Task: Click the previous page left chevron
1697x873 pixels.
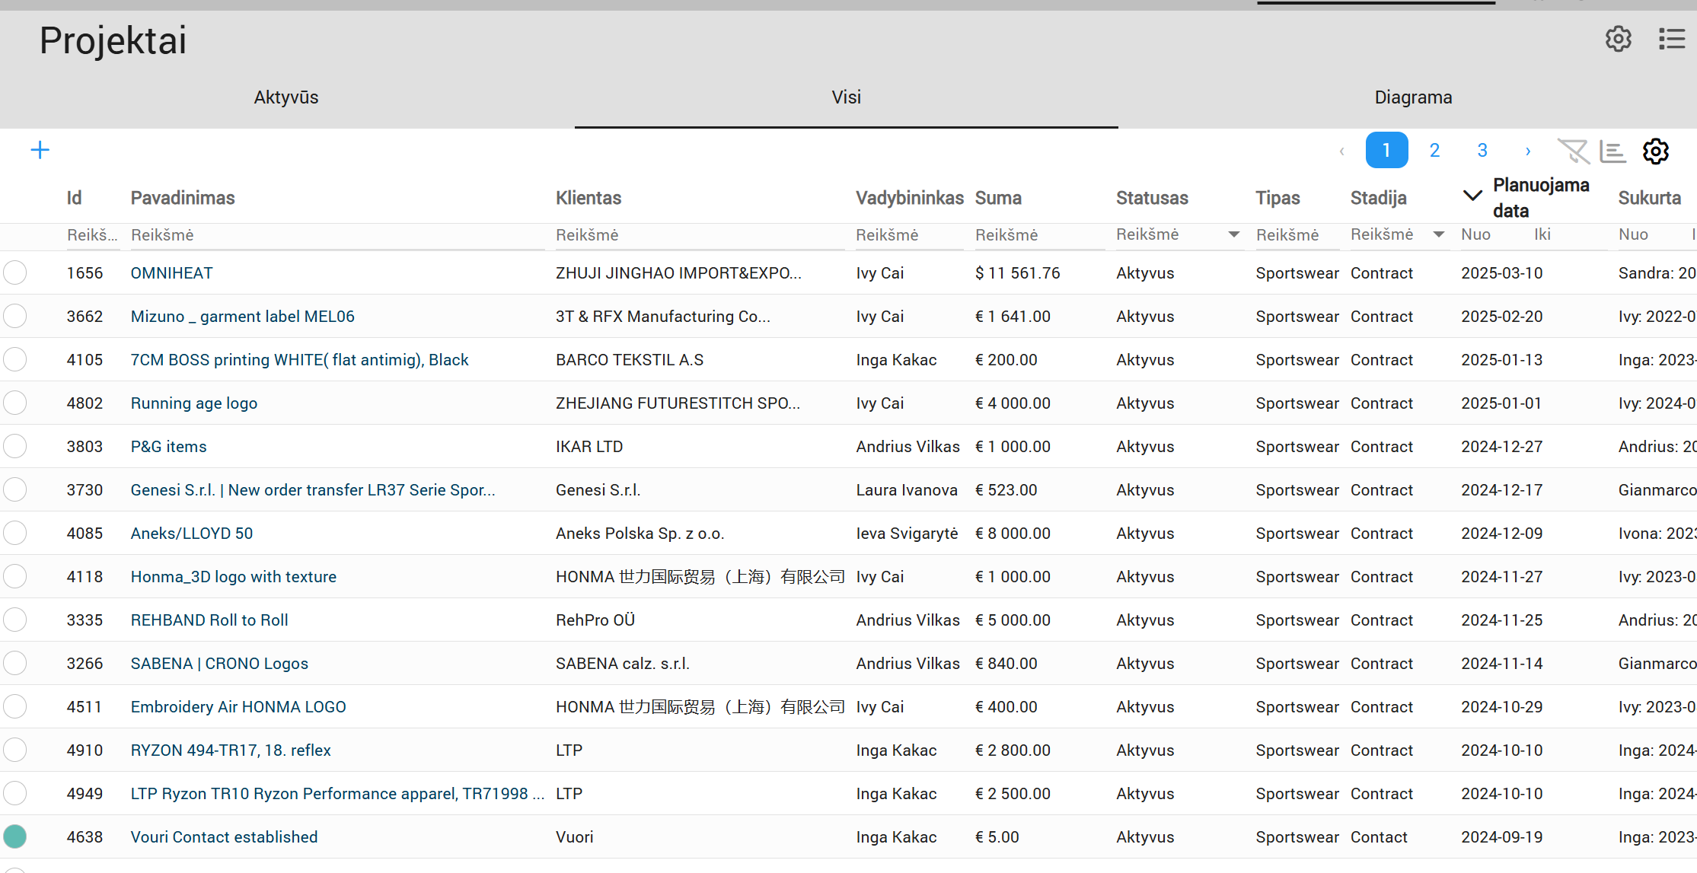Action: tap(1341, 151)
